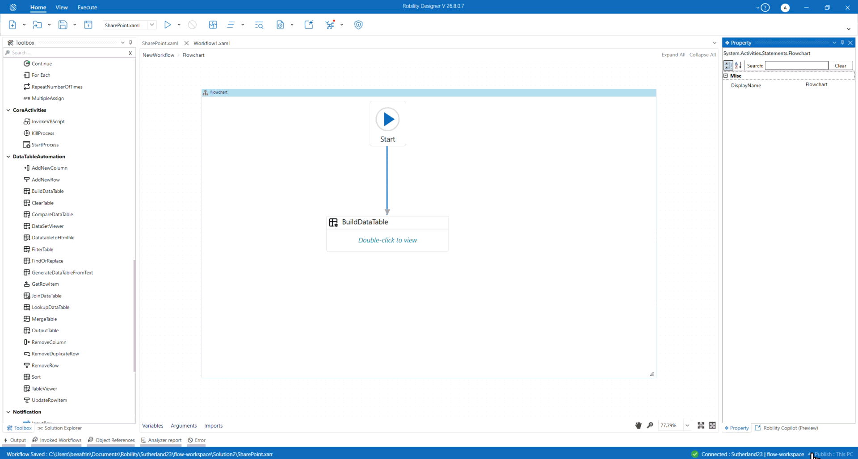This screenshot has width=858, height=459.
Task: Click Expand All in the designer
Action: [x=673, y=55]
